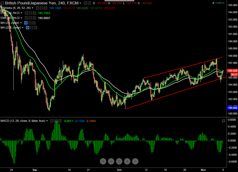Image resolution: width=238 pixels, height=172 pixels.
Task: Click the blue Ichimoku value 185.1805
Action: [55, 8]
